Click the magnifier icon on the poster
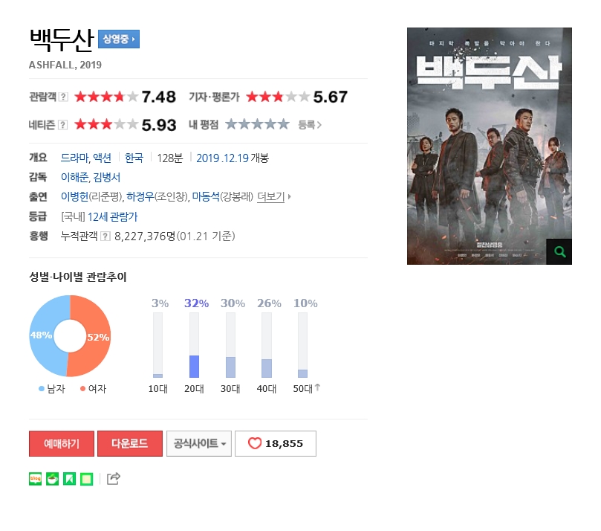The image size is (601, 531). tap(559, 251)
